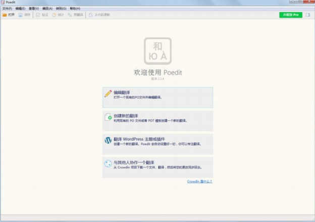This screenshot has height=222, width=315.
Task: Open the Crowdin 是什么? link
Action: point(200,181)
